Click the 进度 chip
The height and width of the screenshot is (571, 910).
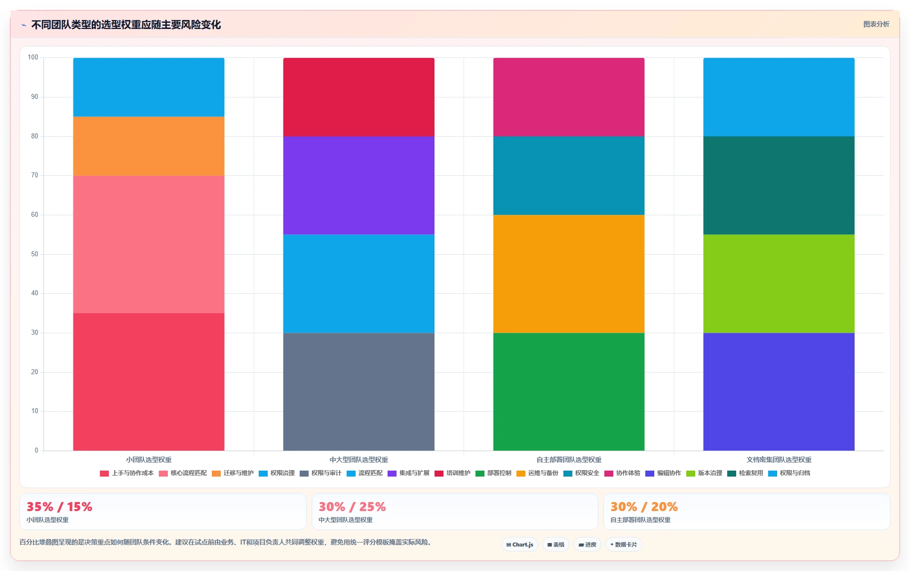pos(587,545)
